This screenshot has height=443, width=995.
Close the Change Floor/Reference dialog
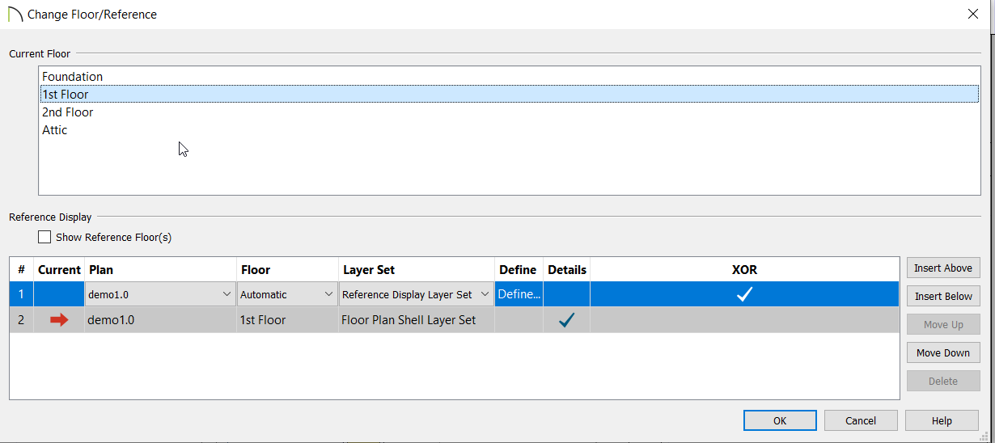point(972,14)
